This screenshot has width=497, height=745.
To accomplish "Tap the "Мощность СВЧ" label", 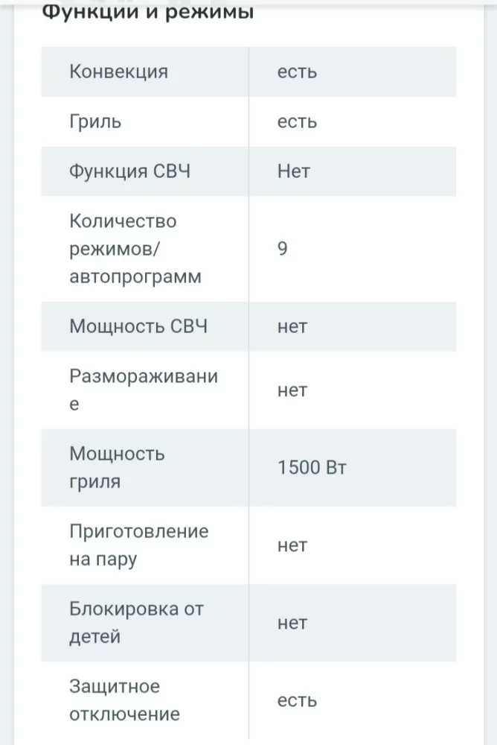I will [138, 326].
